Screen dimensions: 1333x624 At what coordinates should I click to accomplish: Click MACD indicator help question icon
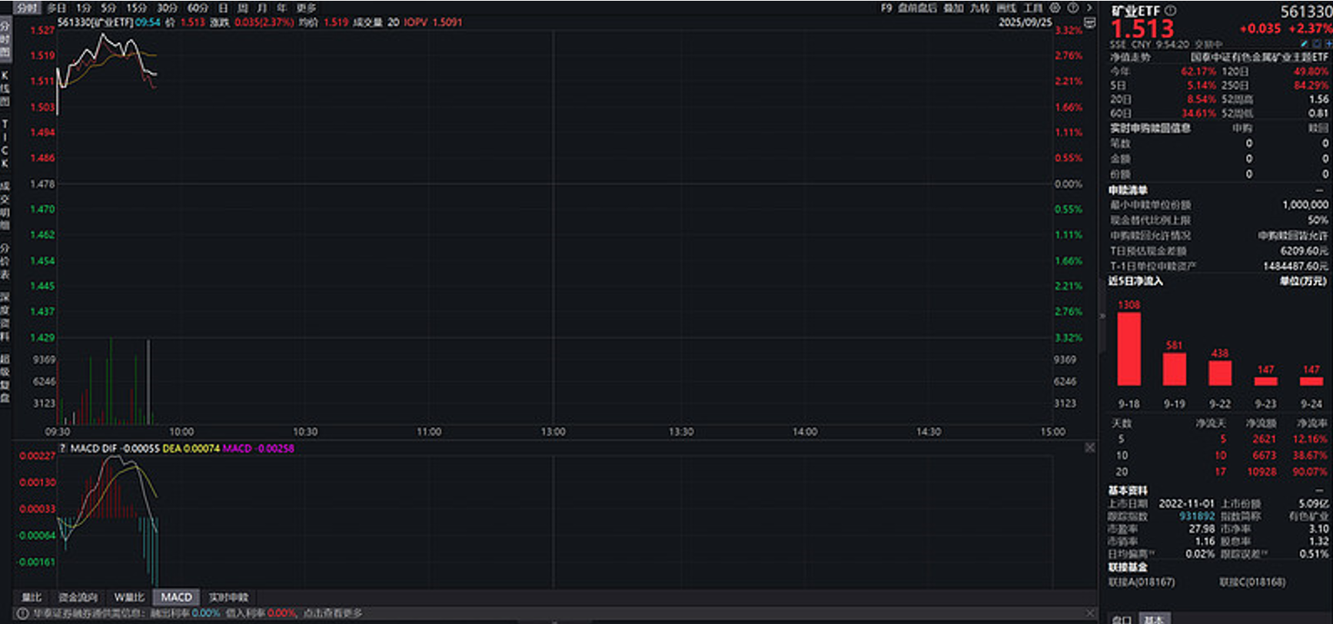click(62, 448)
